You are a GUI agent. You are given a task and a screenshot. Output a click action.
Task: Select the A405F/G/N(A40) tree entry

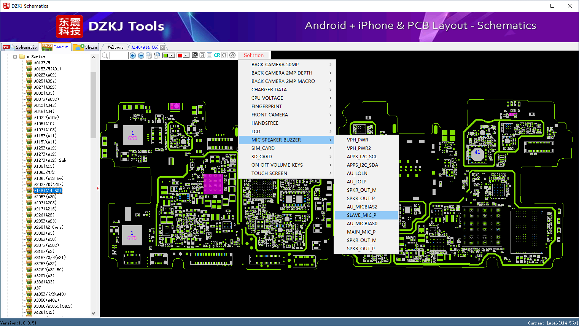50,294
